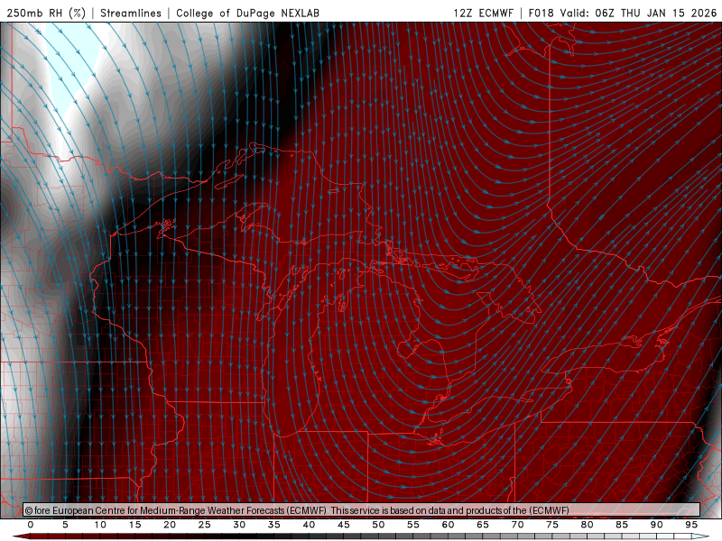The height and width of the screenshot is (541, 722).
Task: Click the "65" label on color scale
Action: click(x=483, y=525)
